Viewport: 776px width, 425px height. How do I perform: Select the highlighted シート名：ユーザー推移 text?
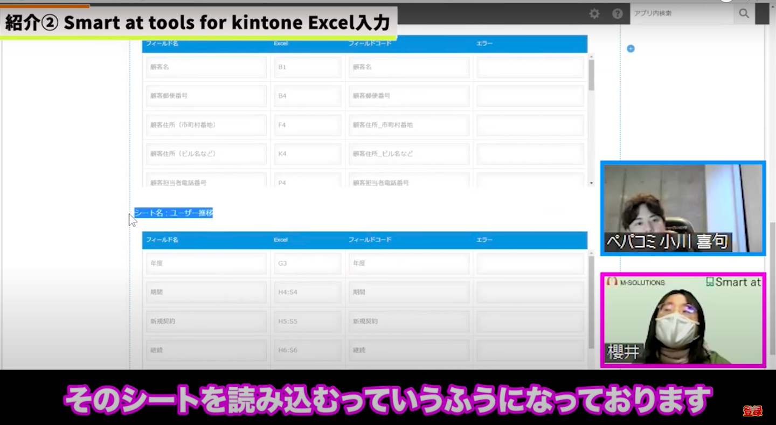click(173, 213)
